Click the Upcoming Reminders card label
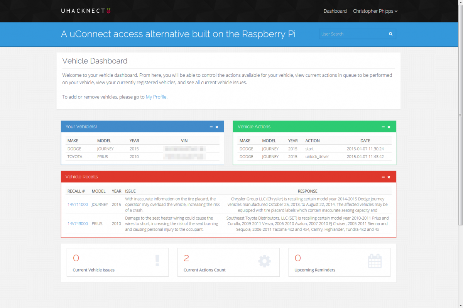The image size is (463, 308). pos(315,270)
